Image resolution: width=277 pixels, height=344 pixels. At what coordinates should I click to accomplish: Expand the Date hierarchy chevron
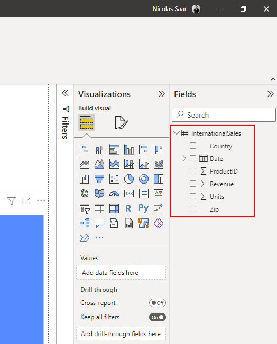[184, 158]
